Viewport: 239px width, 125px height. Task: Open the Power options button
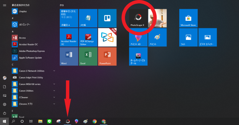(x=4, y=113)
